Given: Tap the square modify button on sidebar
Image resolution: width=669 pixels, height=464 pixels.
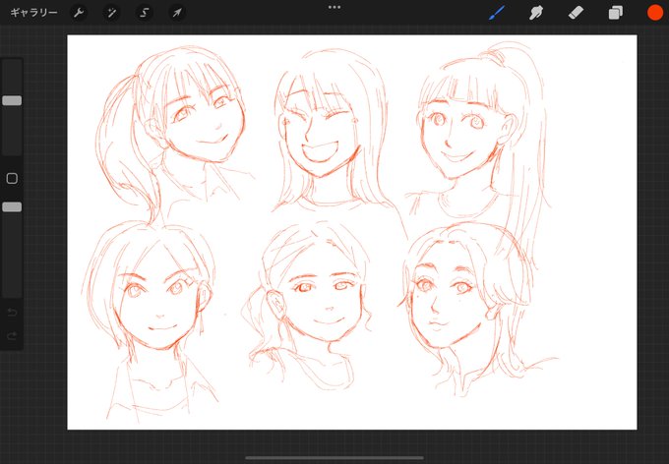Looking at the screenshot, I should click(x=12, y=178).
